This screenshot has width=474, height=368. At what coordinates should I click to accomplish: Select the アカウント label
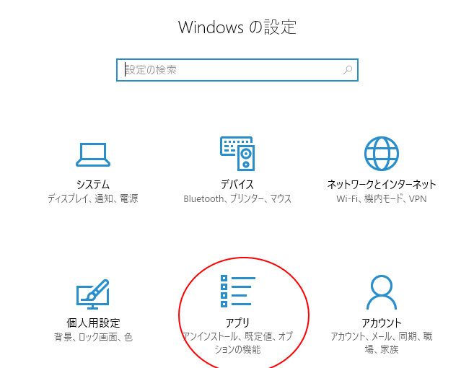pyautogui.click(x=382, y=323)
